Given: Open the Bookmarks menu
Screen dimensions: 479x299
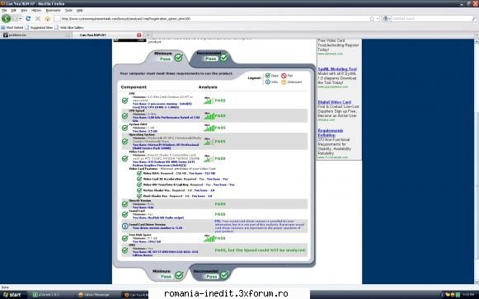Looking at the screenshot, I should pos(54,11).
